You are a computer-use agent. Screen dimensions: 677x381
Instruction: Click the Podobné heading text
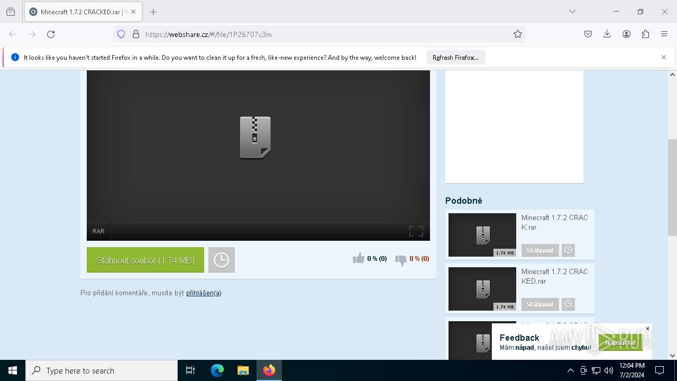[464, 201]
